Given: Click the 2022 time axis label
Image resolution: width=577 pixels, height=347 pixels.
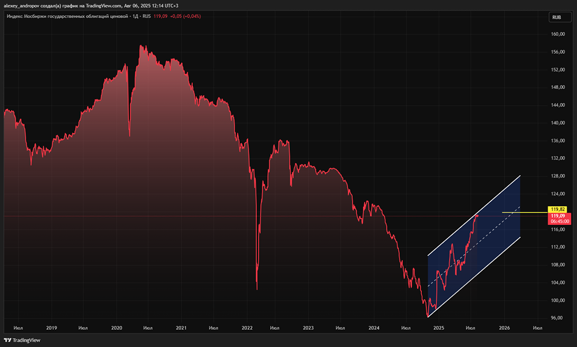Looking at the screenshot, I should tap(247, 328).
